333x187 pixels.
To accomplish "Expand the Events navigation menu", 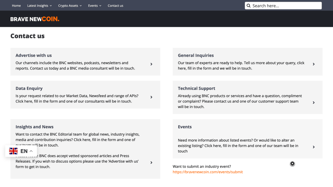I will pos(95,6).
